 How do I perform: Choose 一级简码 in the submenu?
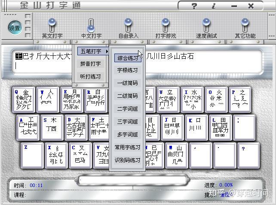(x=128, y=83)
